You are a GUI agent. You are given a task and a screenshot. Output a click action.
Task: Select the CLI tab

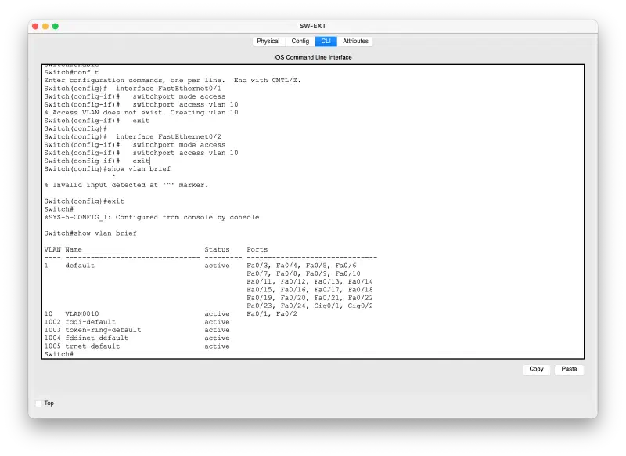(x=326, y=42)
